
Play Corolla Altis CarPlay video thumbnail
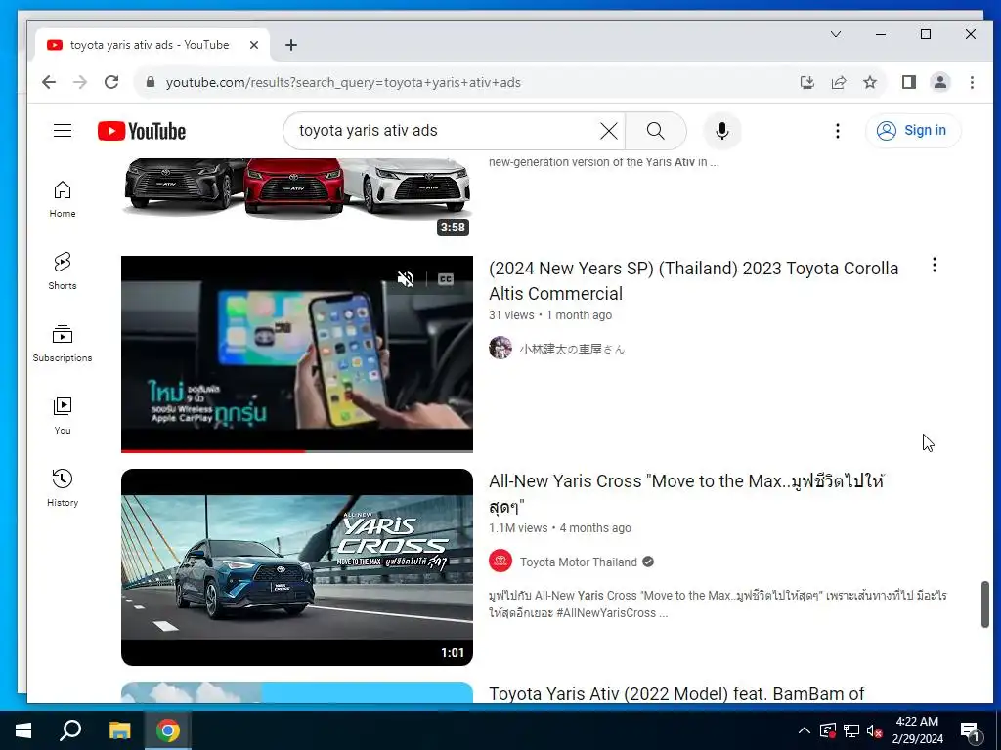297,354
